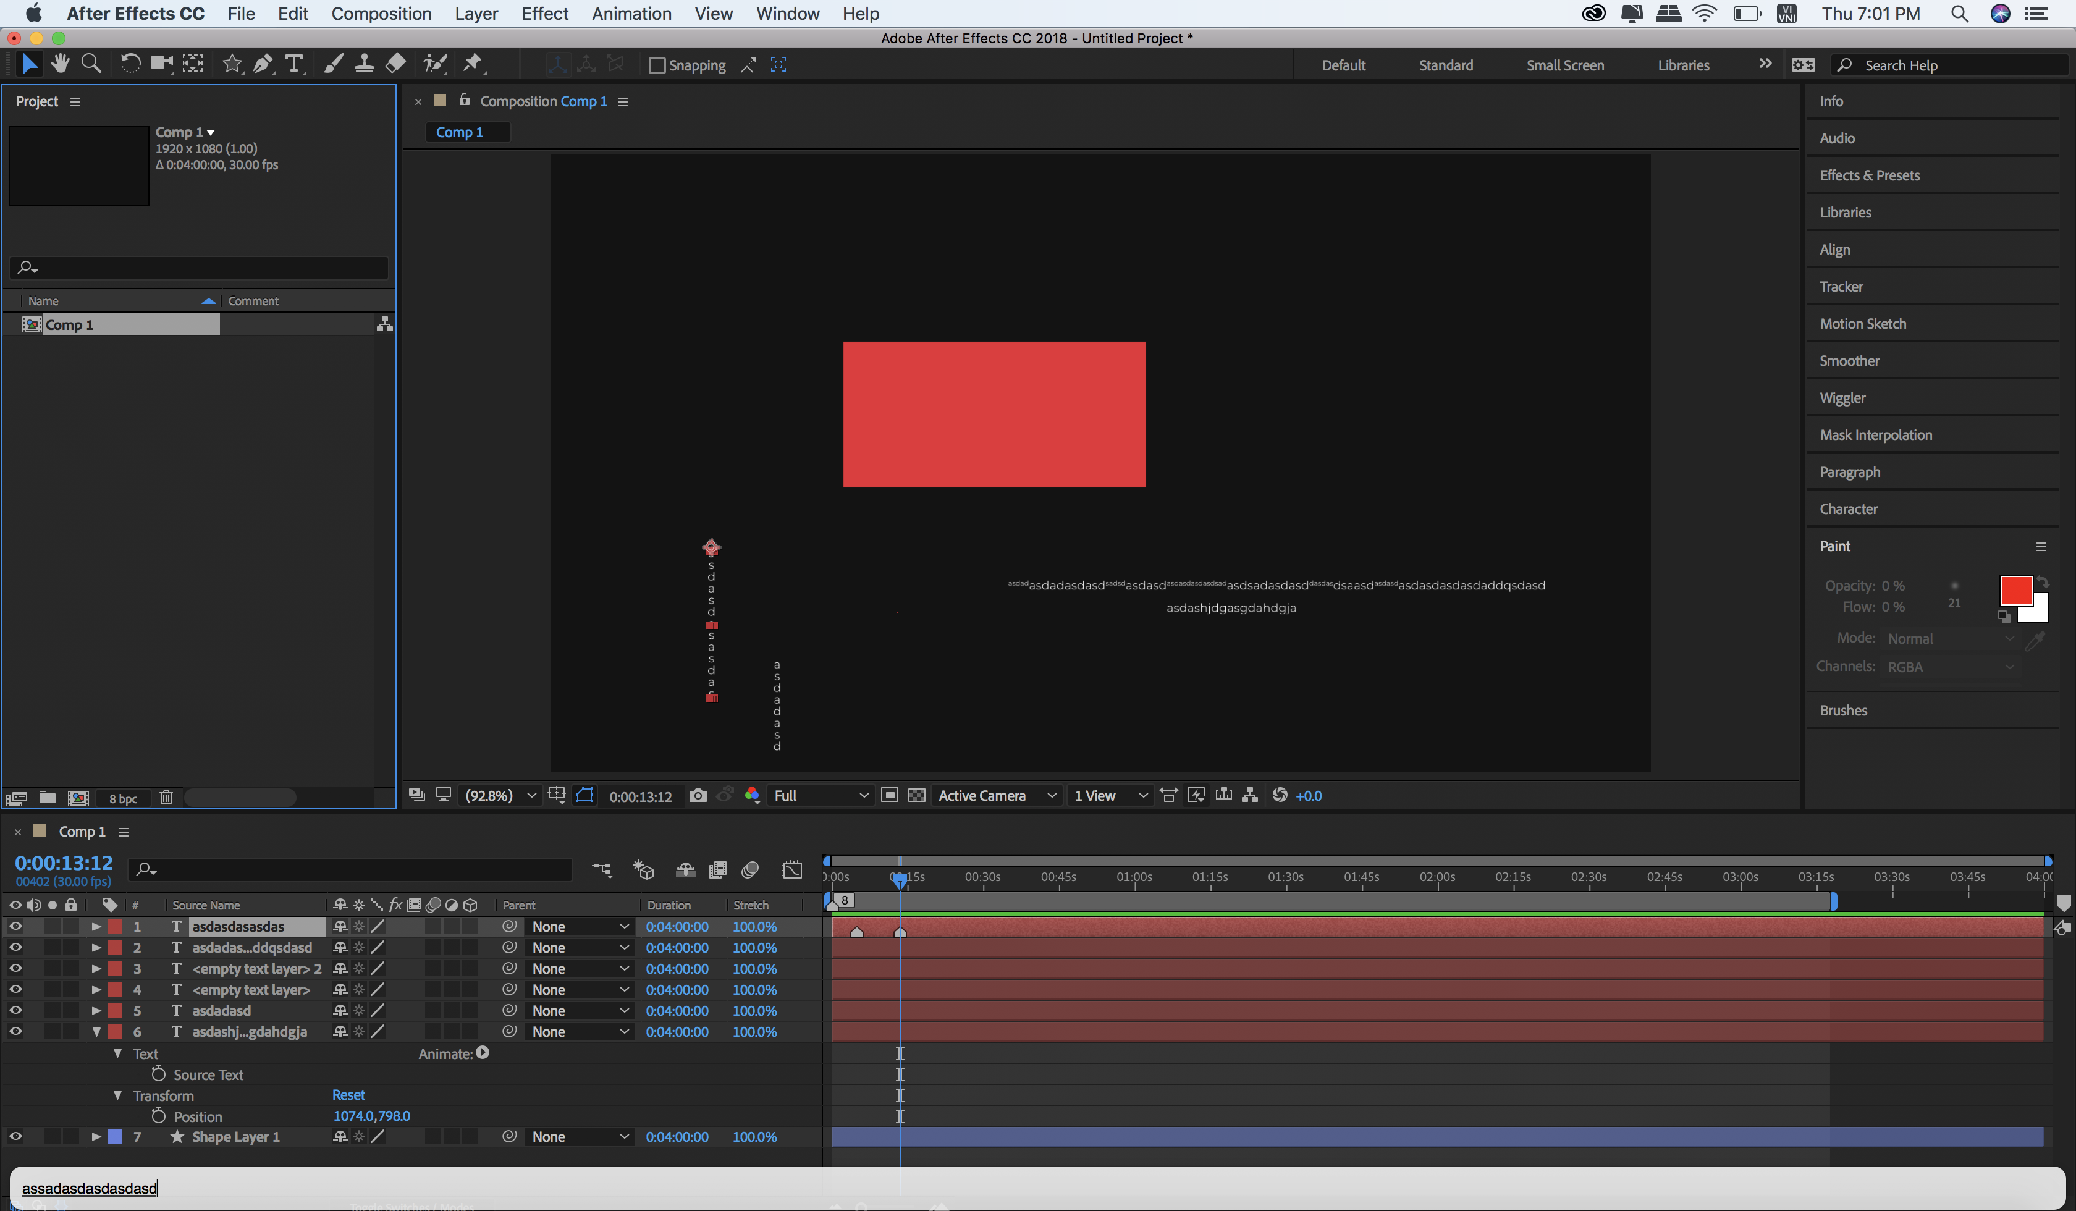Select the Pen tool in toolbar

point(263,64)
